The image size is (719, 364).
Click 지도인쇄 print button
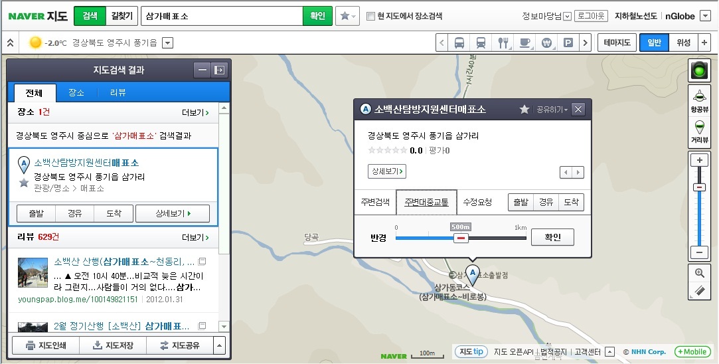pos(46,345)
